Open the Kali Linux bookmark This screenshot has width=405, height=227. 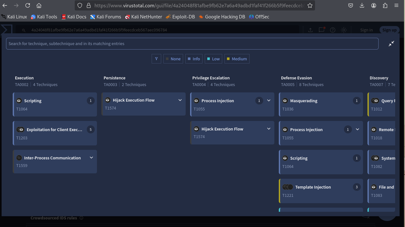click(14, 17)
